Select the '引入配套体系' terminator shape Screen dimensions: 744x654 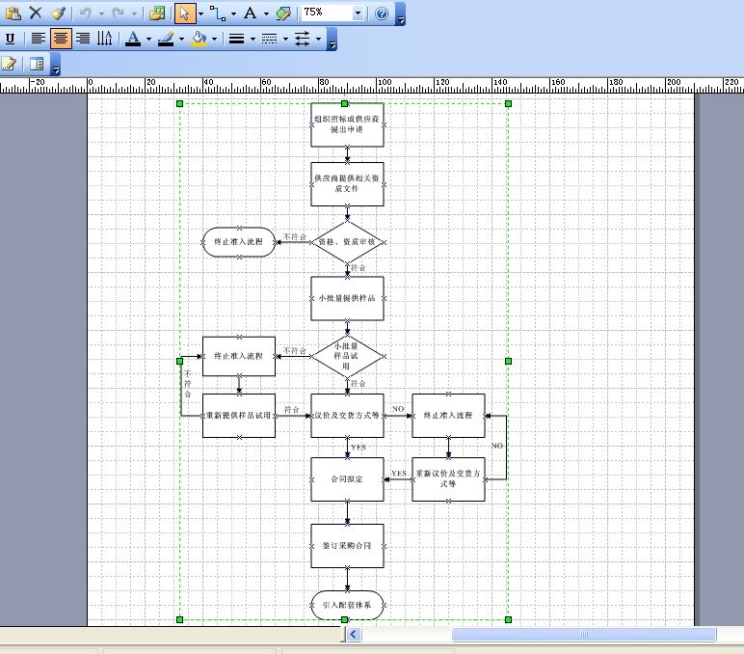[347, 605]
